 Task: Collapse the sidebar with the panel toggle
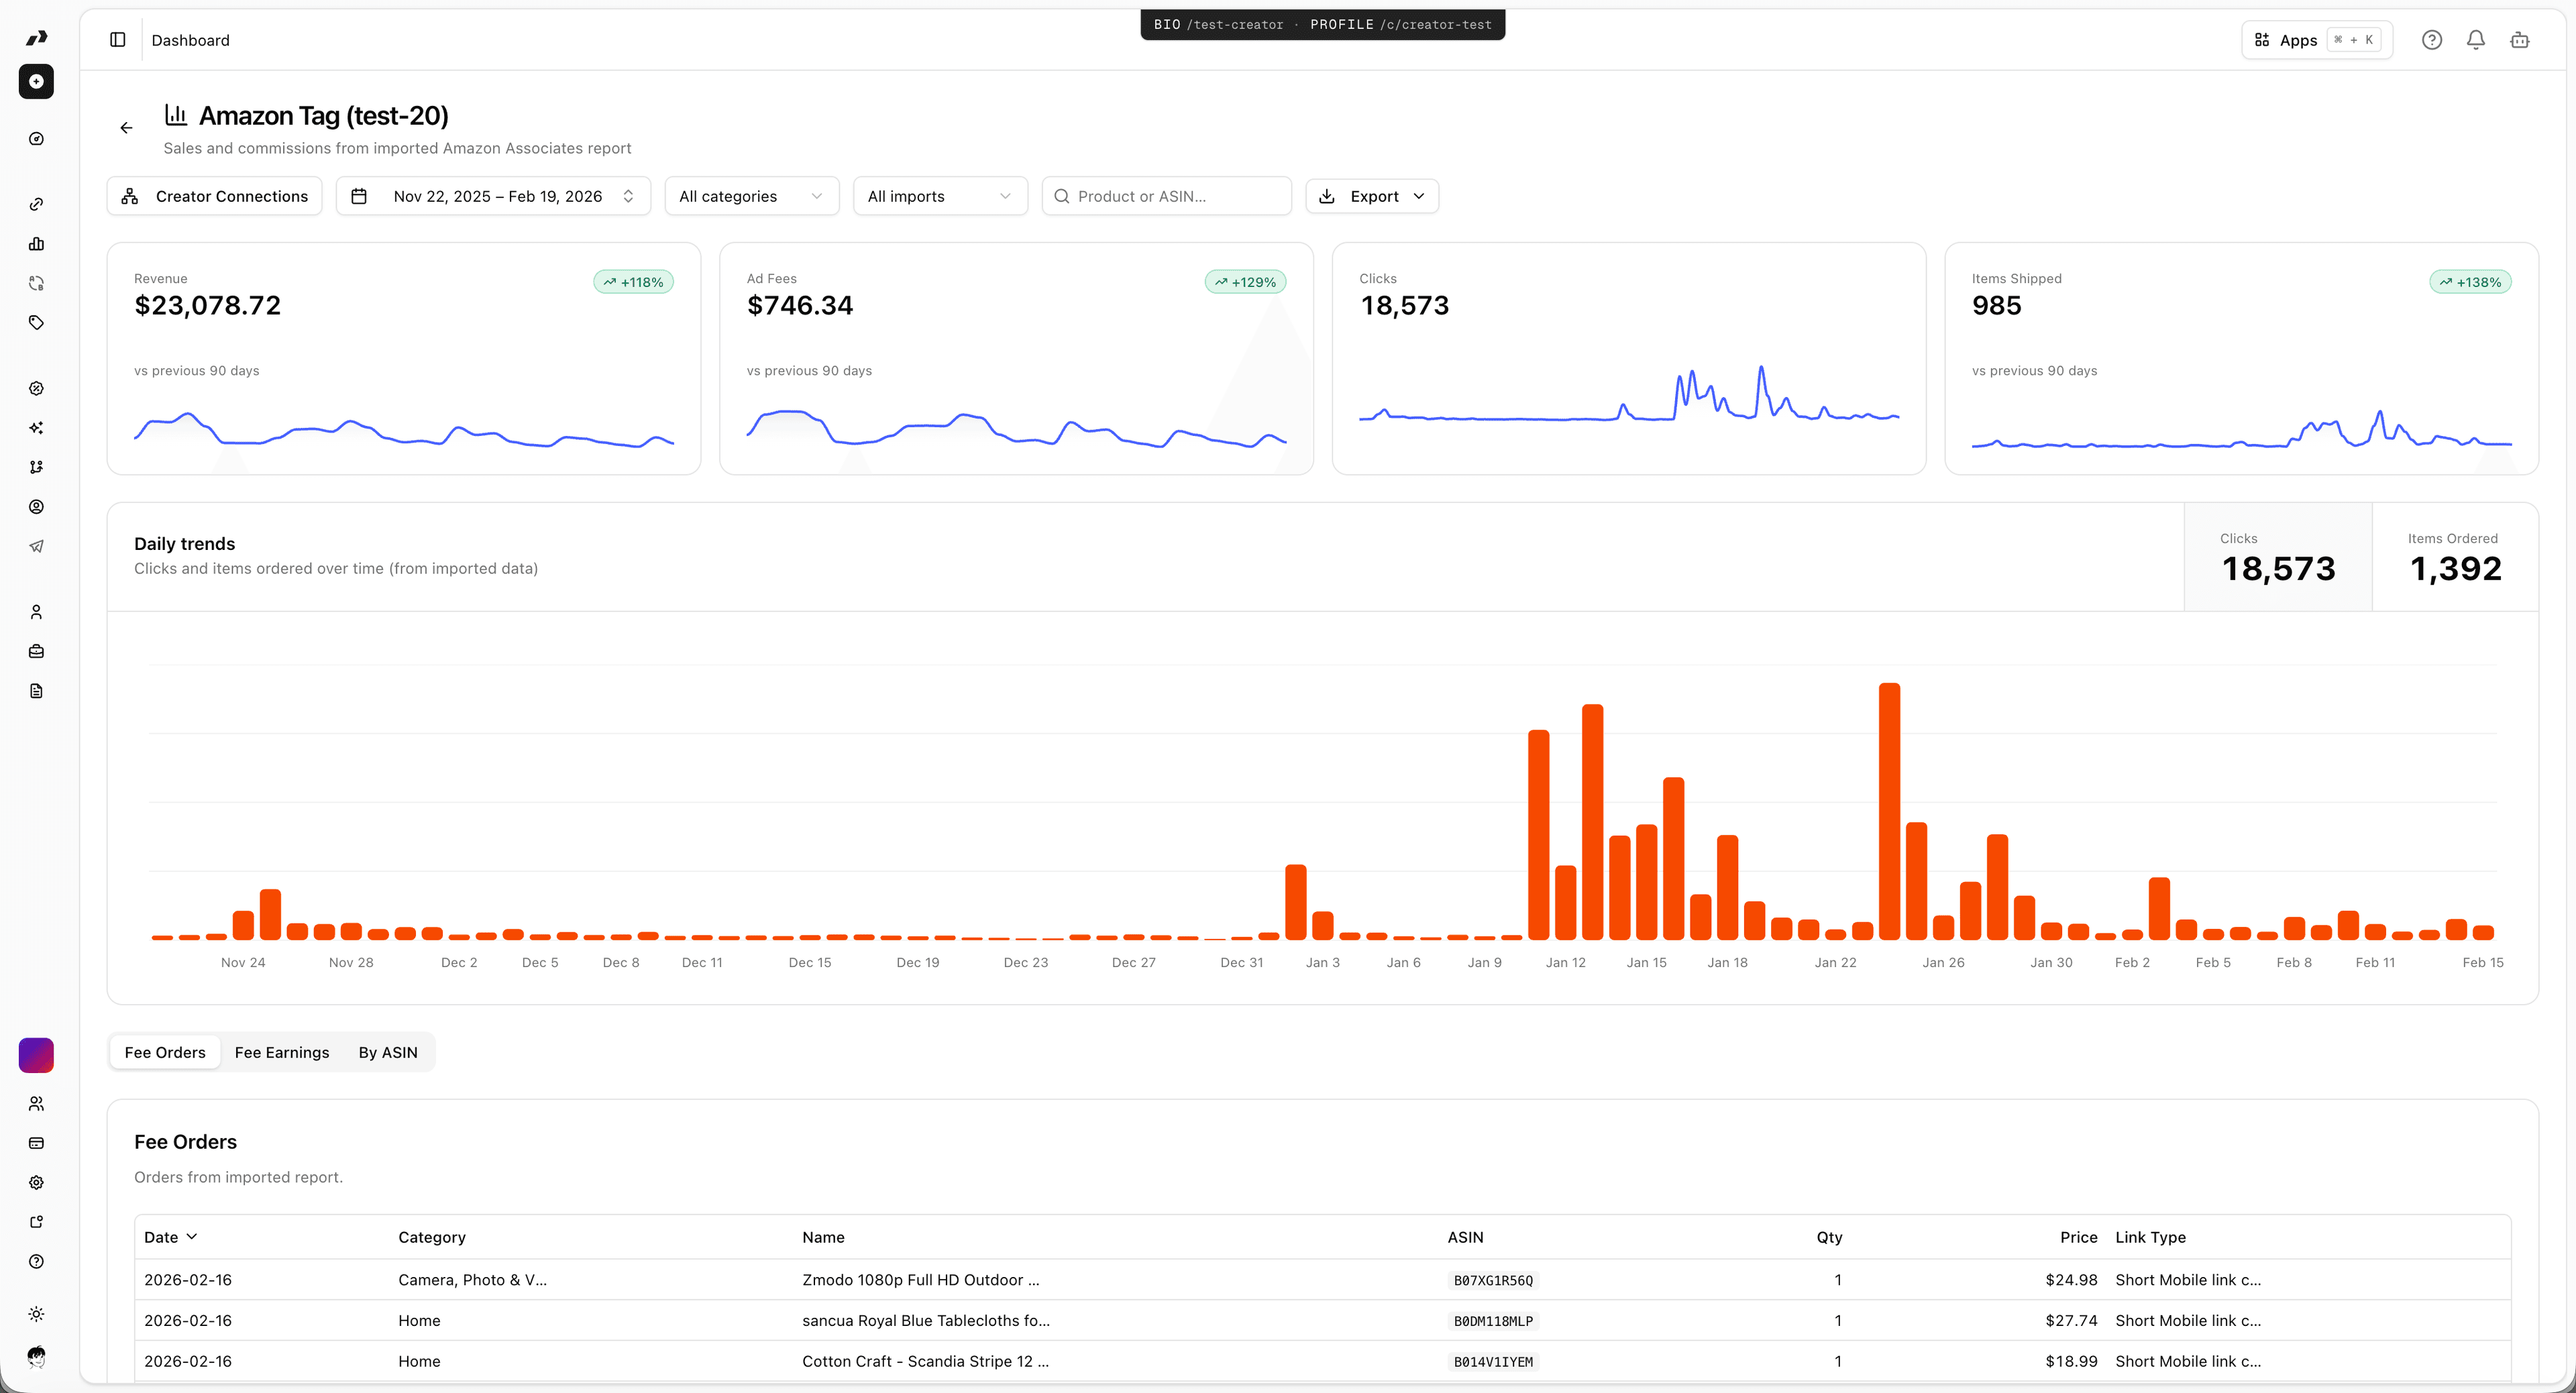click(x=118, y=39)
